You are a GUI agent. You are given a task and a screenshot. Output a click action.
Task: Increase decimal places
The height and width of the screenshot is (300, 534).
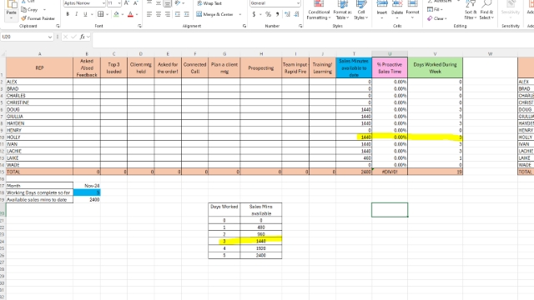287,14
